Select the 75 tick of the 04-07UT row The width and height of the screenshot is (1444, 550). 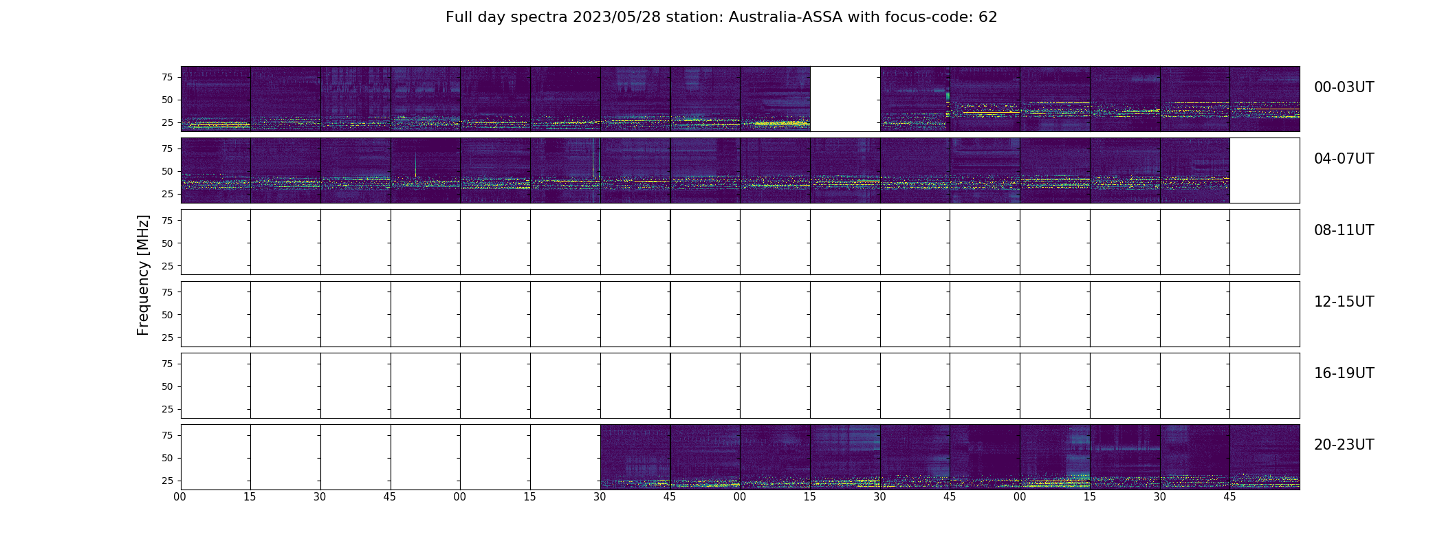(x=167, y=148)
